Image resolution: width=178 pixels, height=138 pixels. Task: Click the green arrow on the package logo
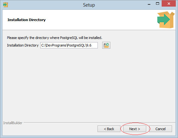[x=164, y=19]
